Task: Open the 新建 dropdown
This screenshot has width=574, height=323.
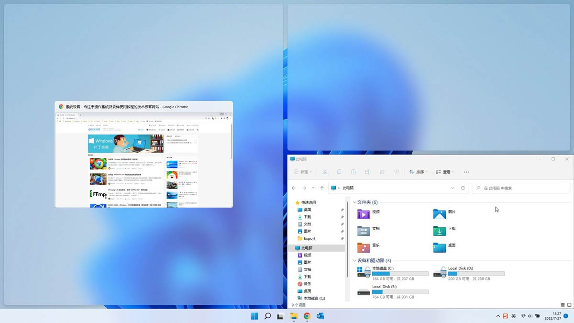Action: (303, 172)
